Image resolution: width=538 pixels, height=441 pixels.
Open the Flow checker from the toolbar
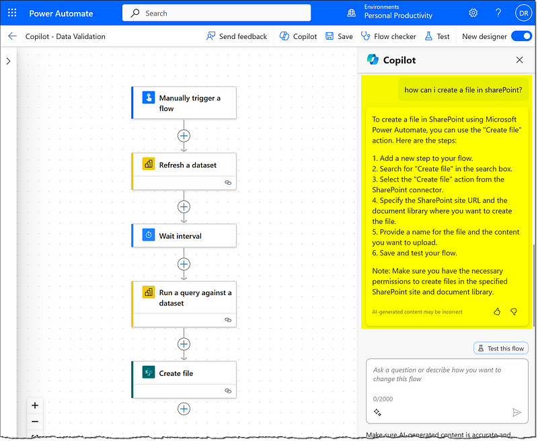(x=389, y=36)
